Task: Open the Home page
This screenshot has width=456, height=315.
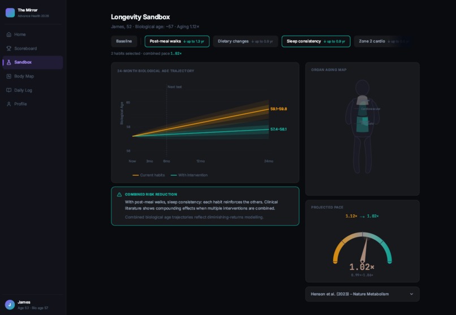Action: pyautogui.click(x=33, y=34)
